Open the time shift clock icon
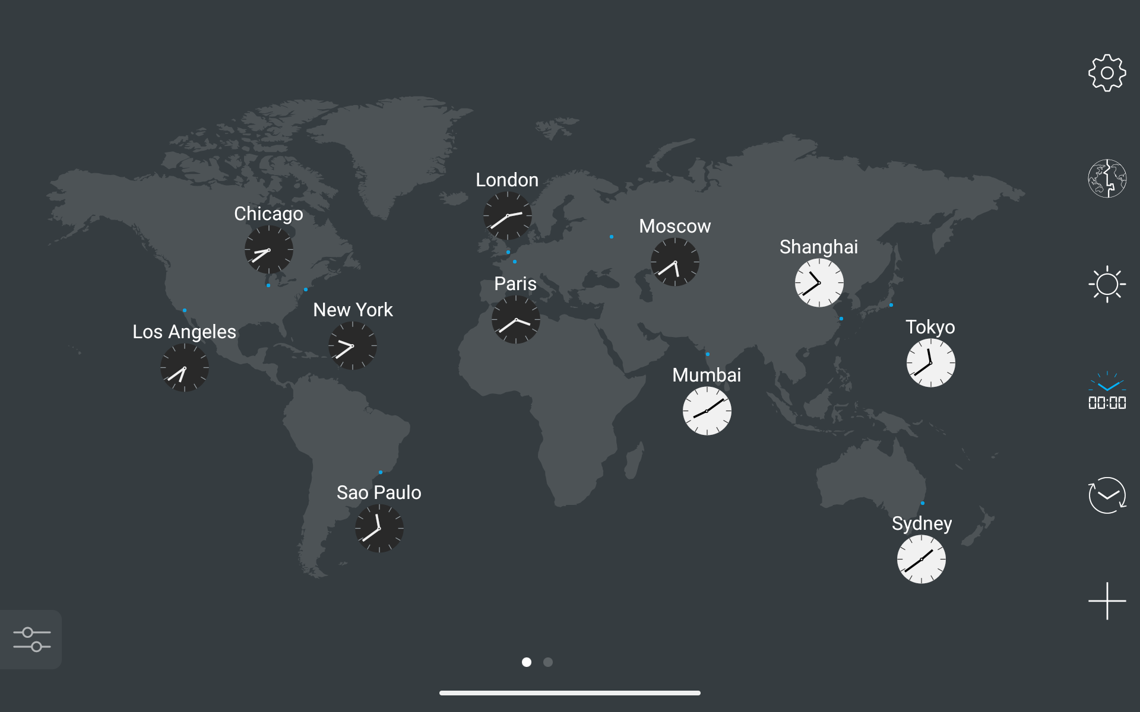The height and width of the screenshot is (712, 1140). click(x=1107, y=495)
